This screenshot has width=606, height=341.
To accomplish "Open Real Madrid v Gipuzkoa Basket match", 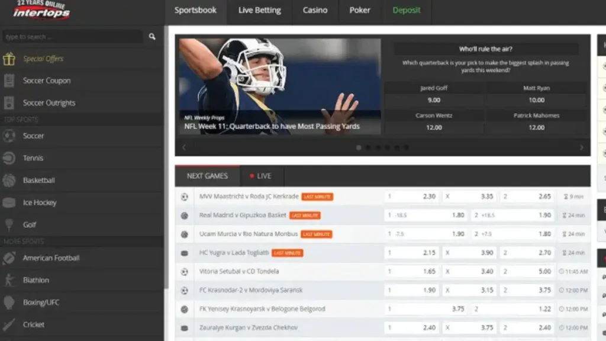I will pos(242,215).
